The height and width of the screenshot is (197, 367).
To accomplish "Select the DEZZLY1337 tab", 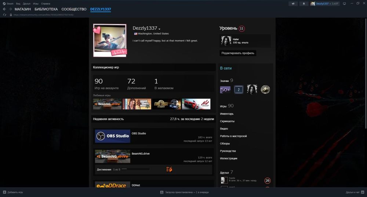I will (101, 9).
